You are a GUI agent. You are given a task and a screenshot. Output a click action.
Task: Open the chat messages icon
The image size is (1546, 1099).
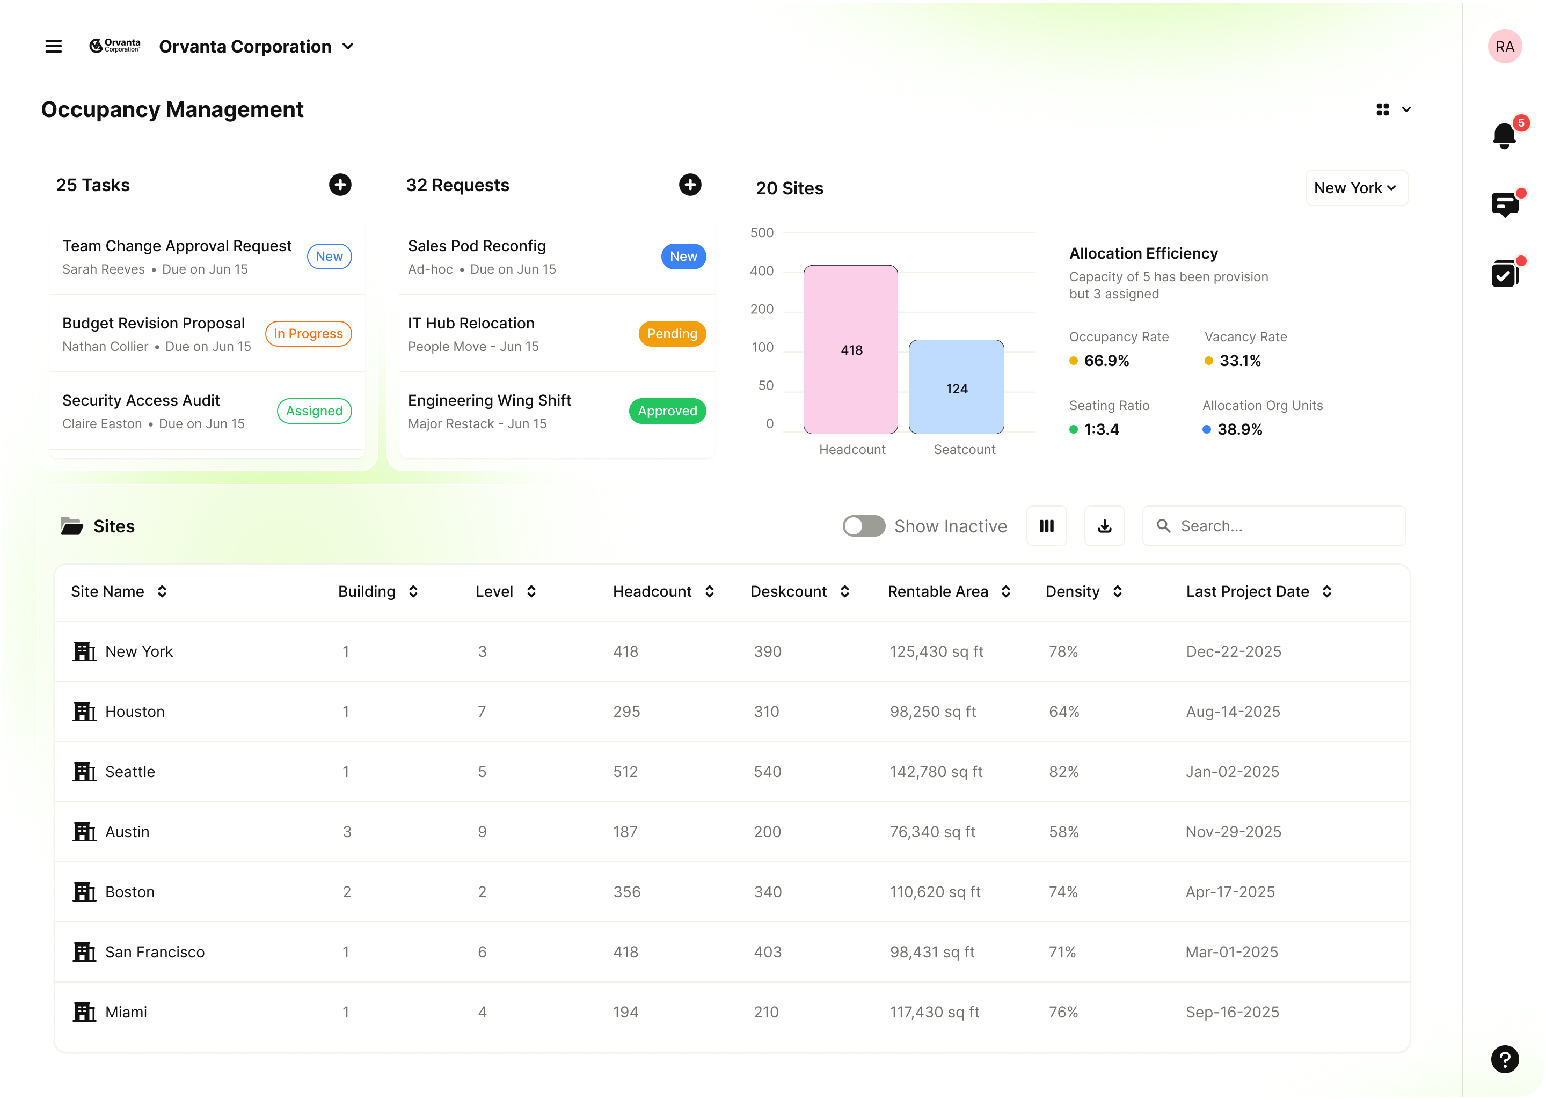tap(1504, 204)
